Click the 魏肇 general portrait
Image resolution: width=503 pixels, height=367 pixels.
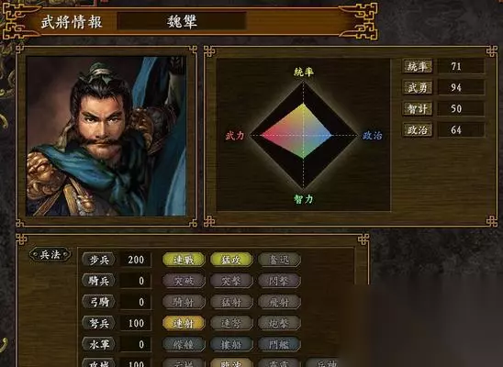[x=106, y=136]
